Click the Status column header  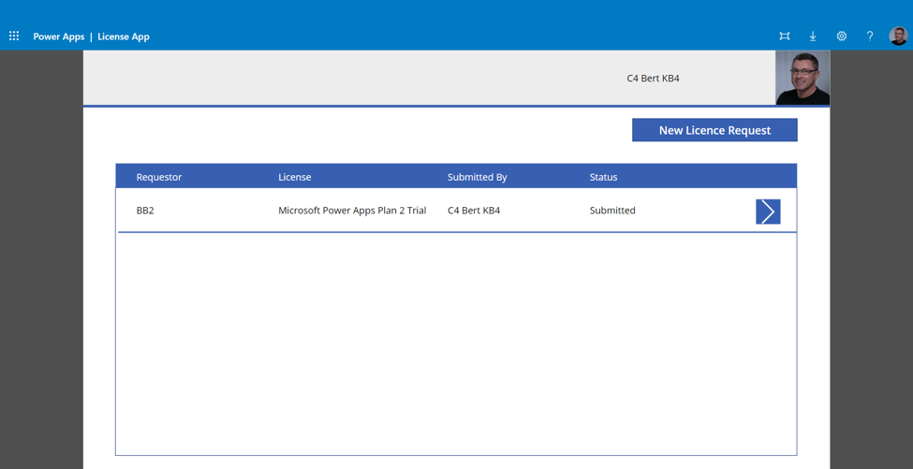[x=603, y=177]
